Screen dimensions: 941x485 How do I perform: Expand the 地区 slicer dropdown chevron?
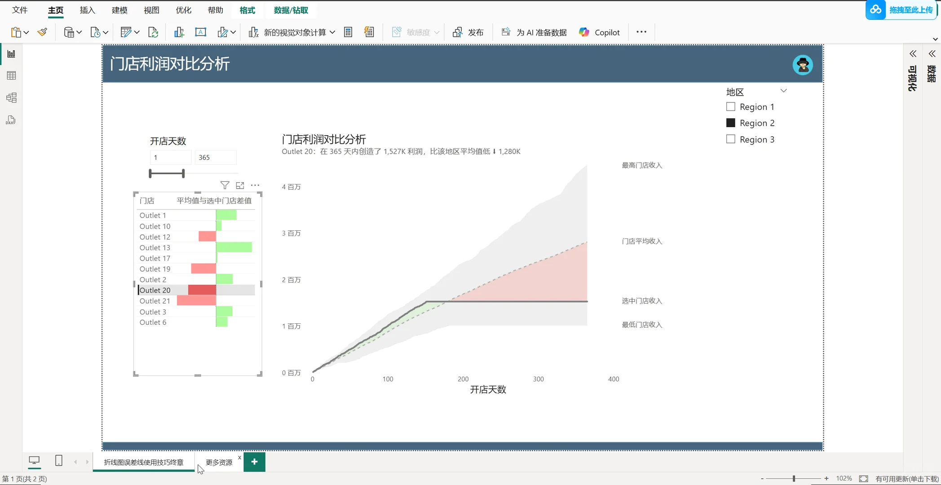783,91
